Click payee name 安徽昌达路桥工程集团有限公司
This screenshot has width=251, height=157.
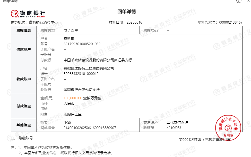[89, 68]
